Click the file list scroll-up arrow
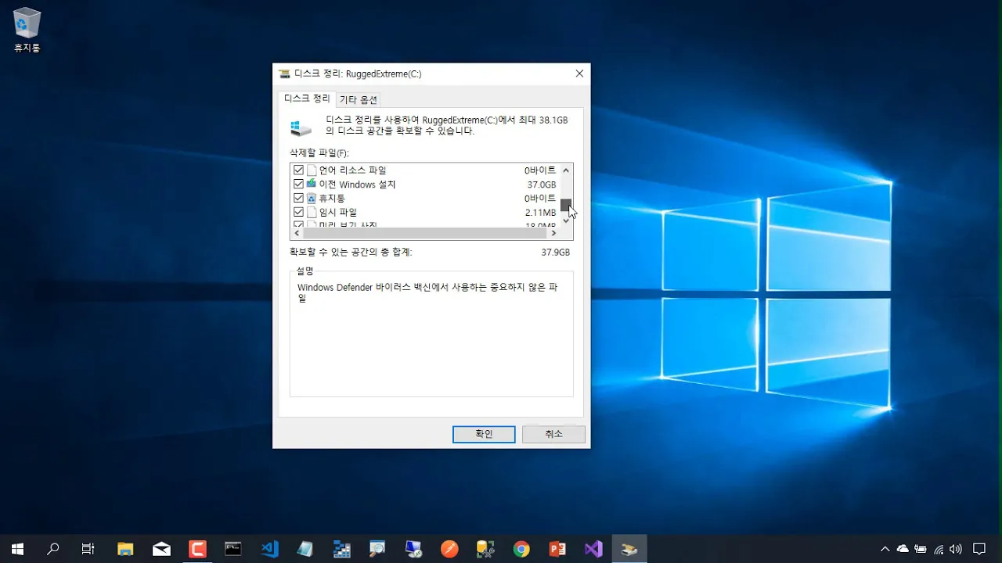The image size is (1002, 563). 567,170
